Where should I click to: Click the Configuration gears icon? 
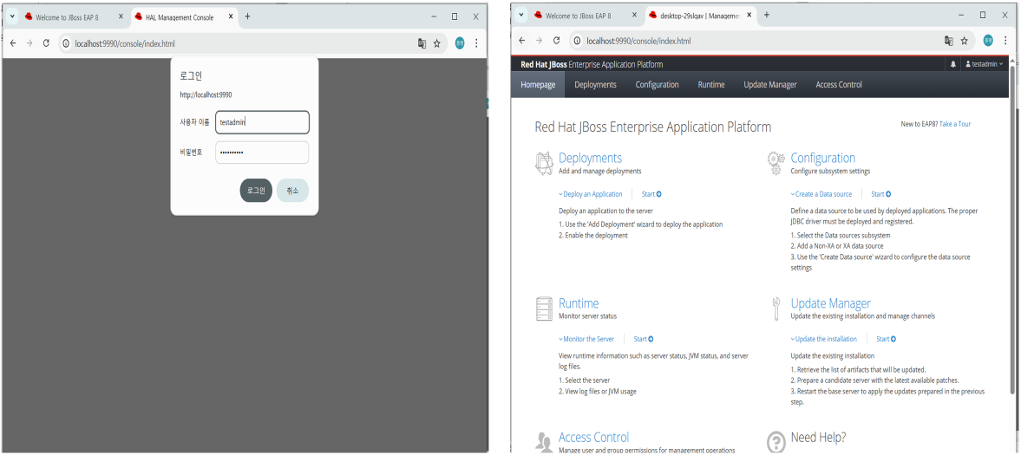pos(775,164)
